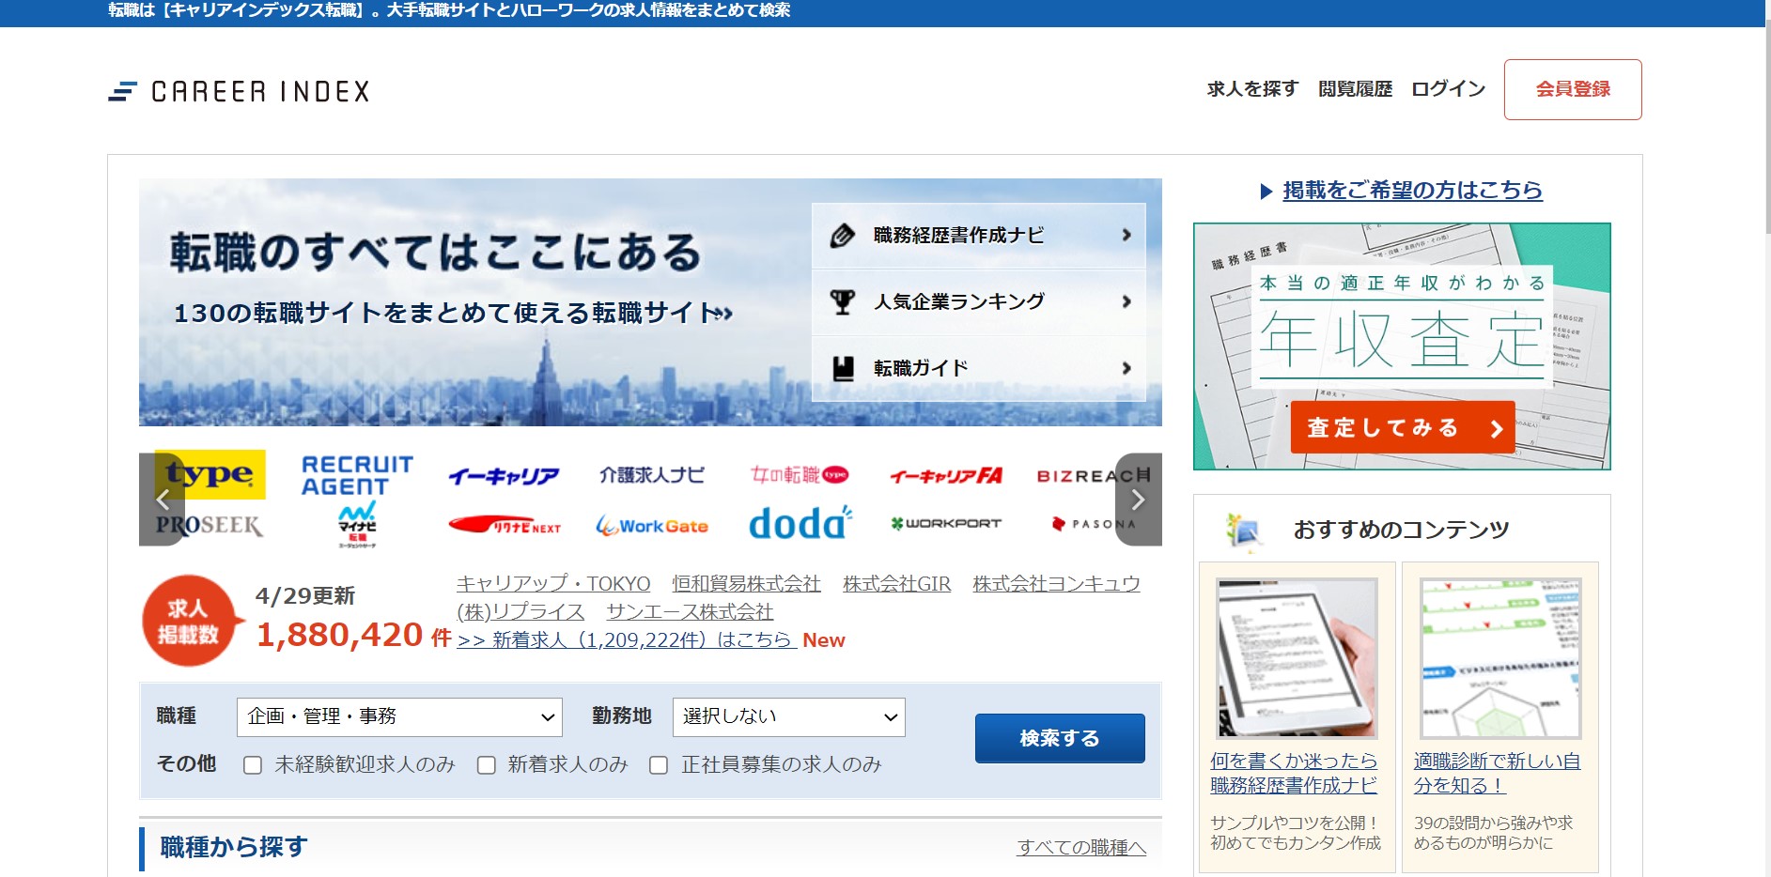Click the 検索する search button
This screenshot has width=1771, height=877.
[x=1059, y=738]
